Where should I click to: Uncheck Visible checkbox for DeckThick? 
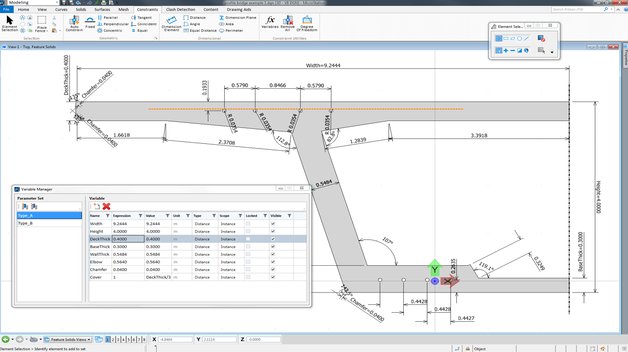(273, 239)
